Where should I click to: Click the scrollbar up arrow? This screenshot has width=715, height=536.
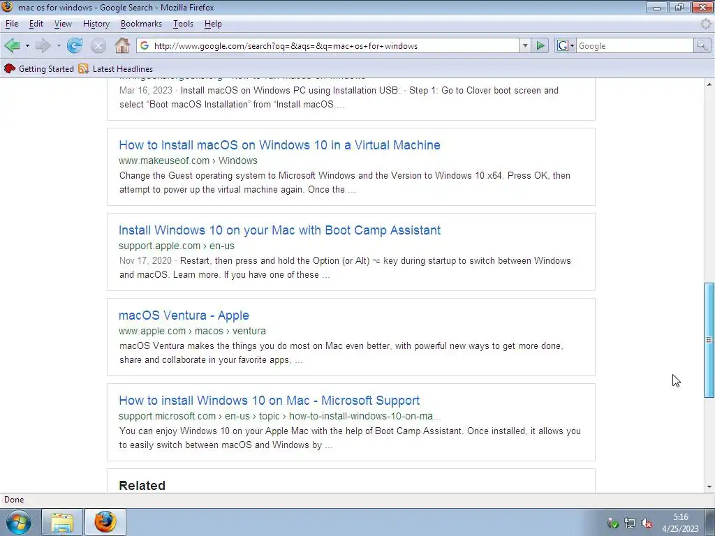pyautogui.click(x=709, y=84)
